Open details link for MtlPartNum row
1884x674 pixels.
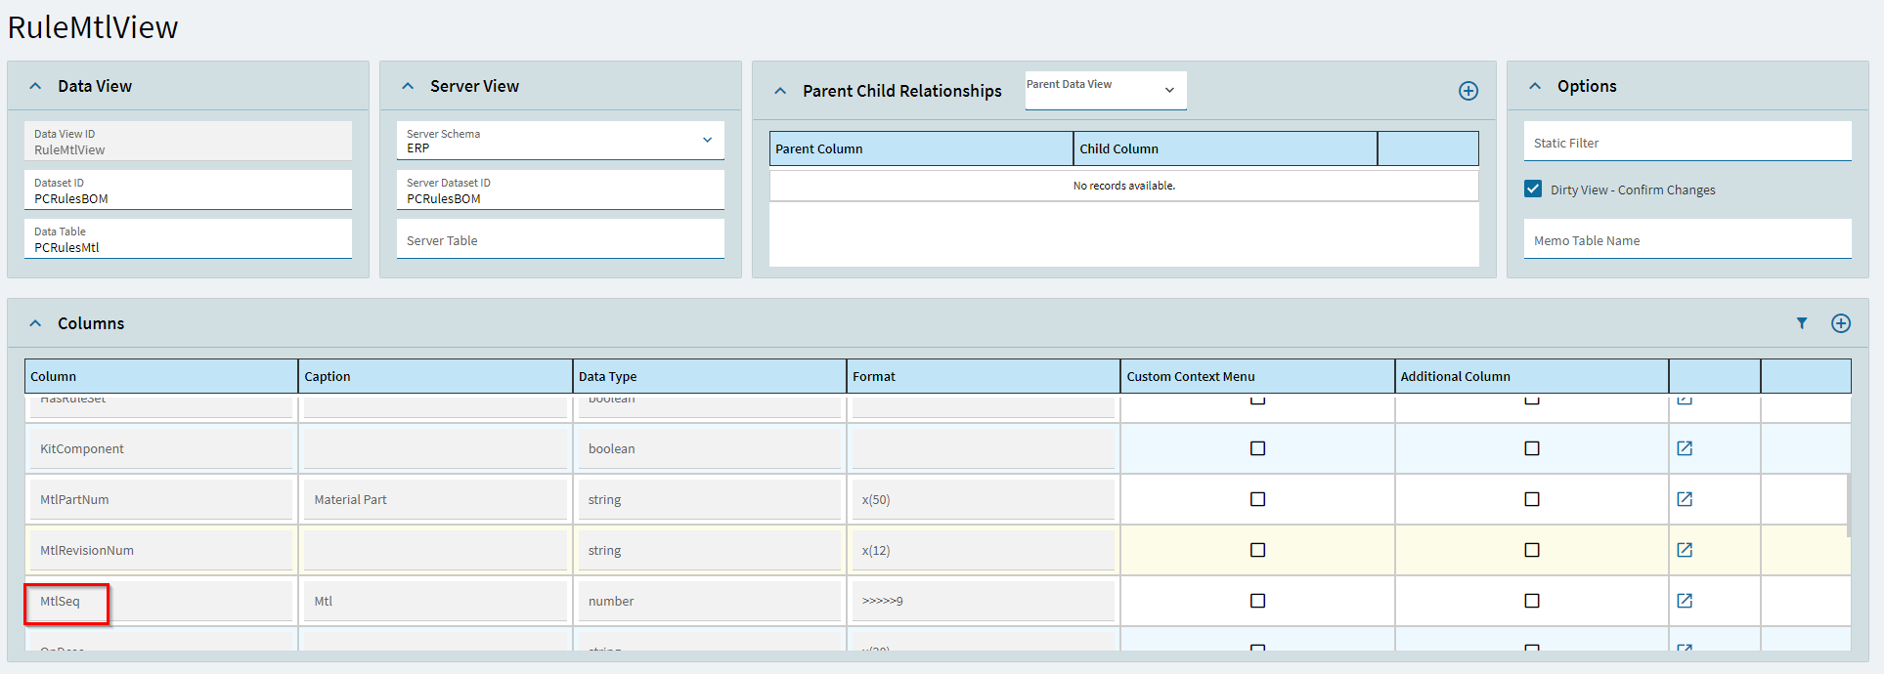(x=1685, y=499)
